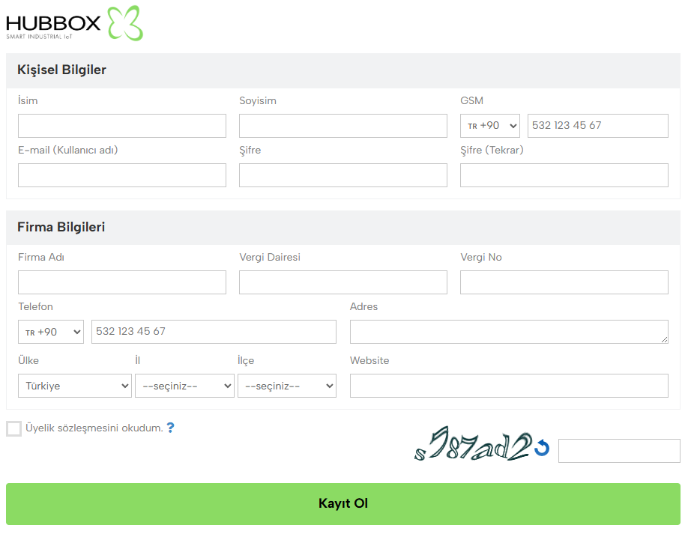This screenshot has height=534, width=688.
Task: Click the Website input field
Action: tap(509, 386)
